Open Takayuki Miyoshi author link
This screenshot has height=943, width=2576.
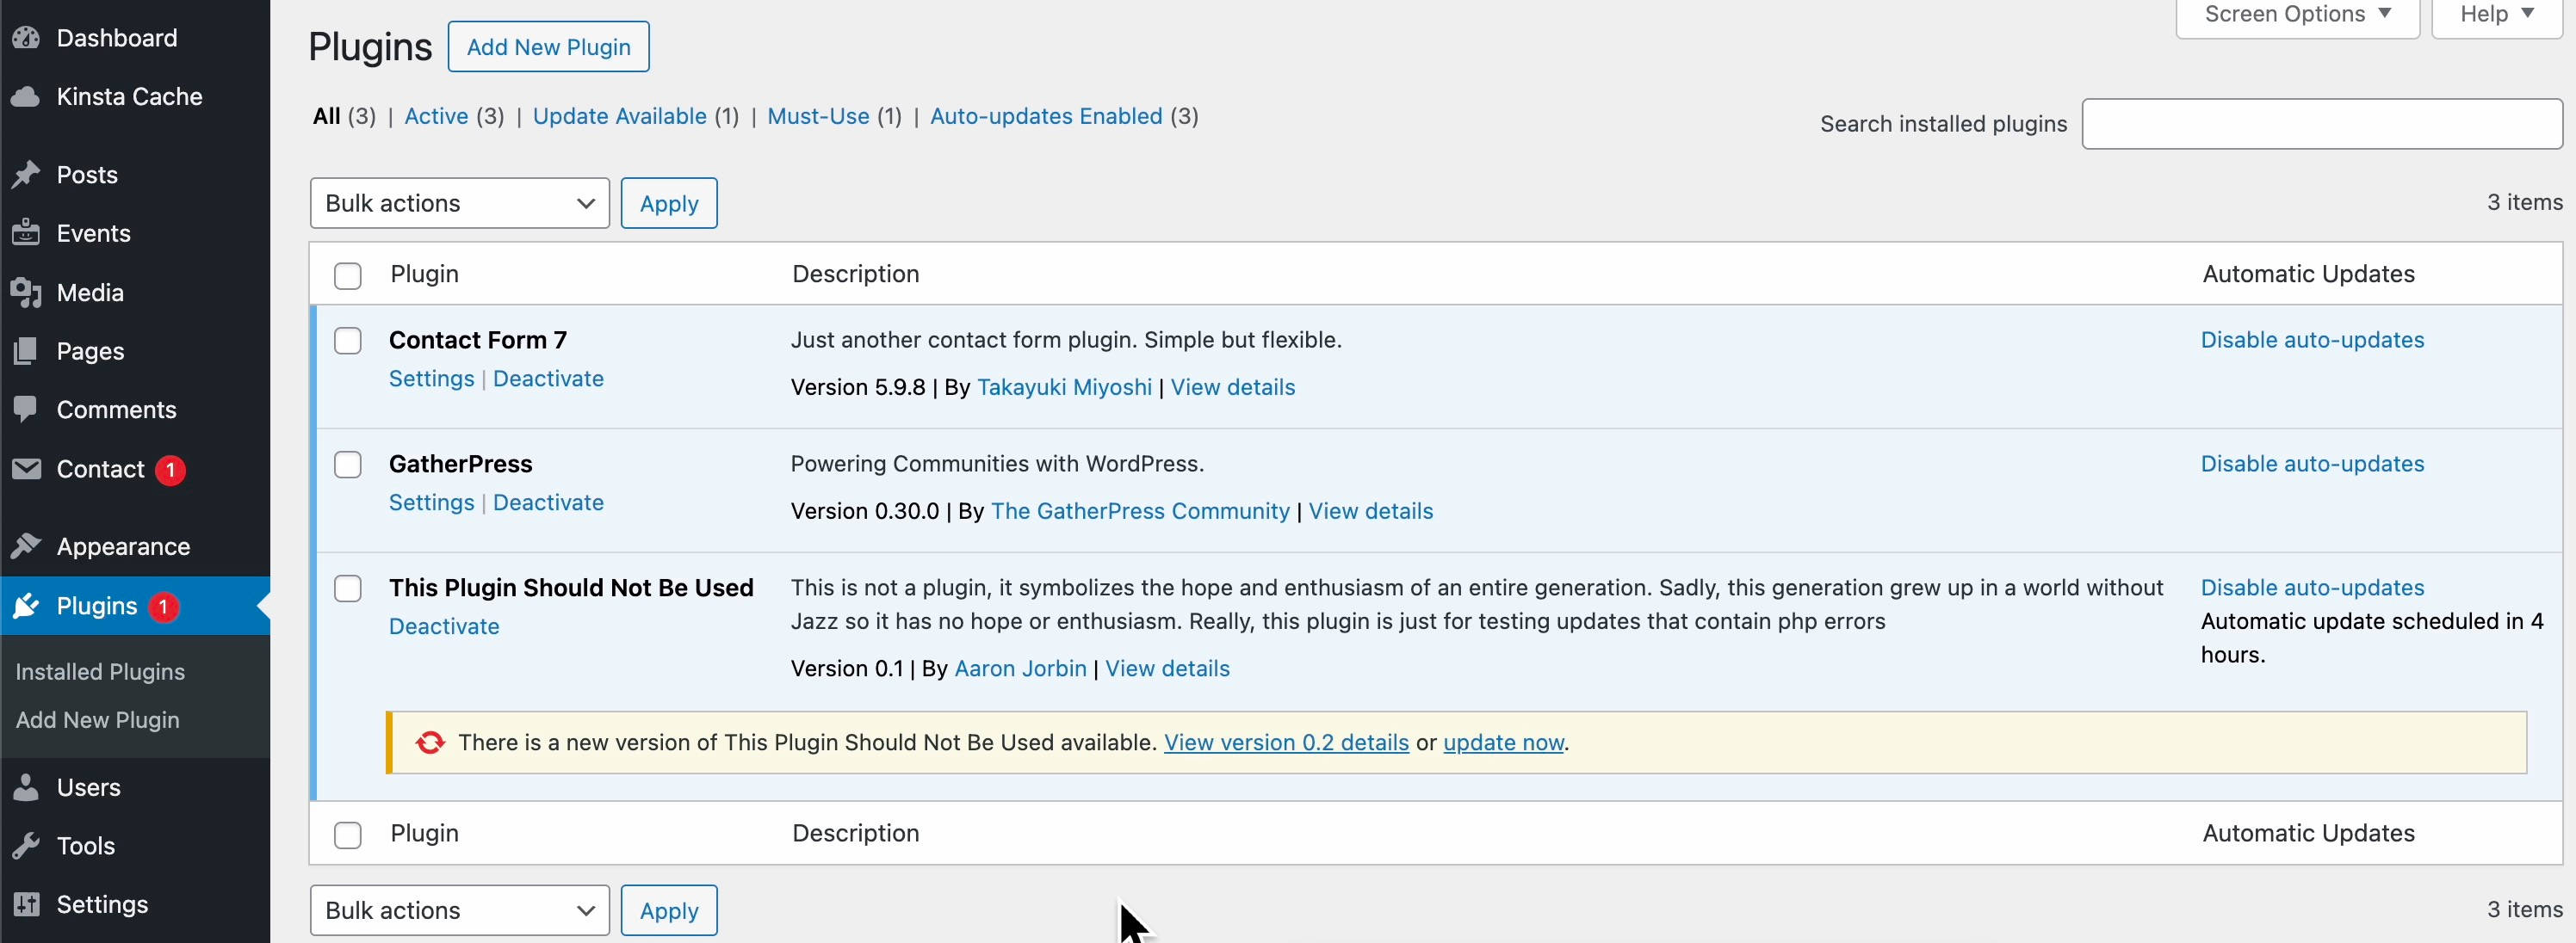click(x=1064, y=387)
